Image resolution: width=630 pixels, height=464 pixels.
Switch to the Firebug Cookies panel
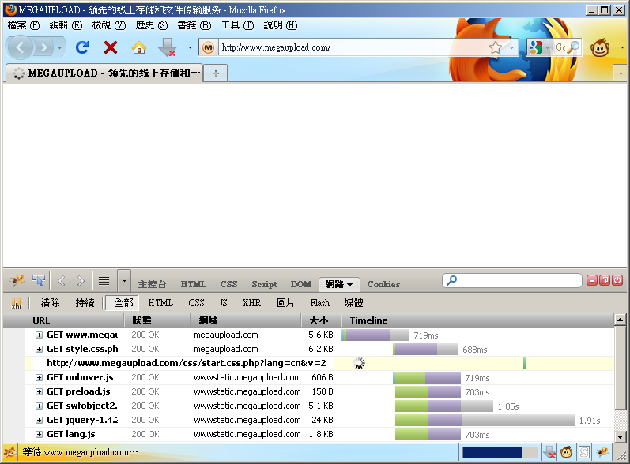click(383, 284)
